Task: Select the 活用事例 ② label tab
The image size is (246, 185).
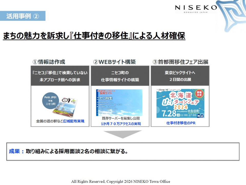Action: coord(23,16)
